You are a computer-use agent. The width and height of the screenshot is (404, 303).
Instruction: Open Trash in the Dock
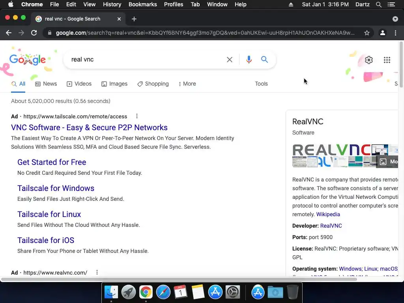292,292
